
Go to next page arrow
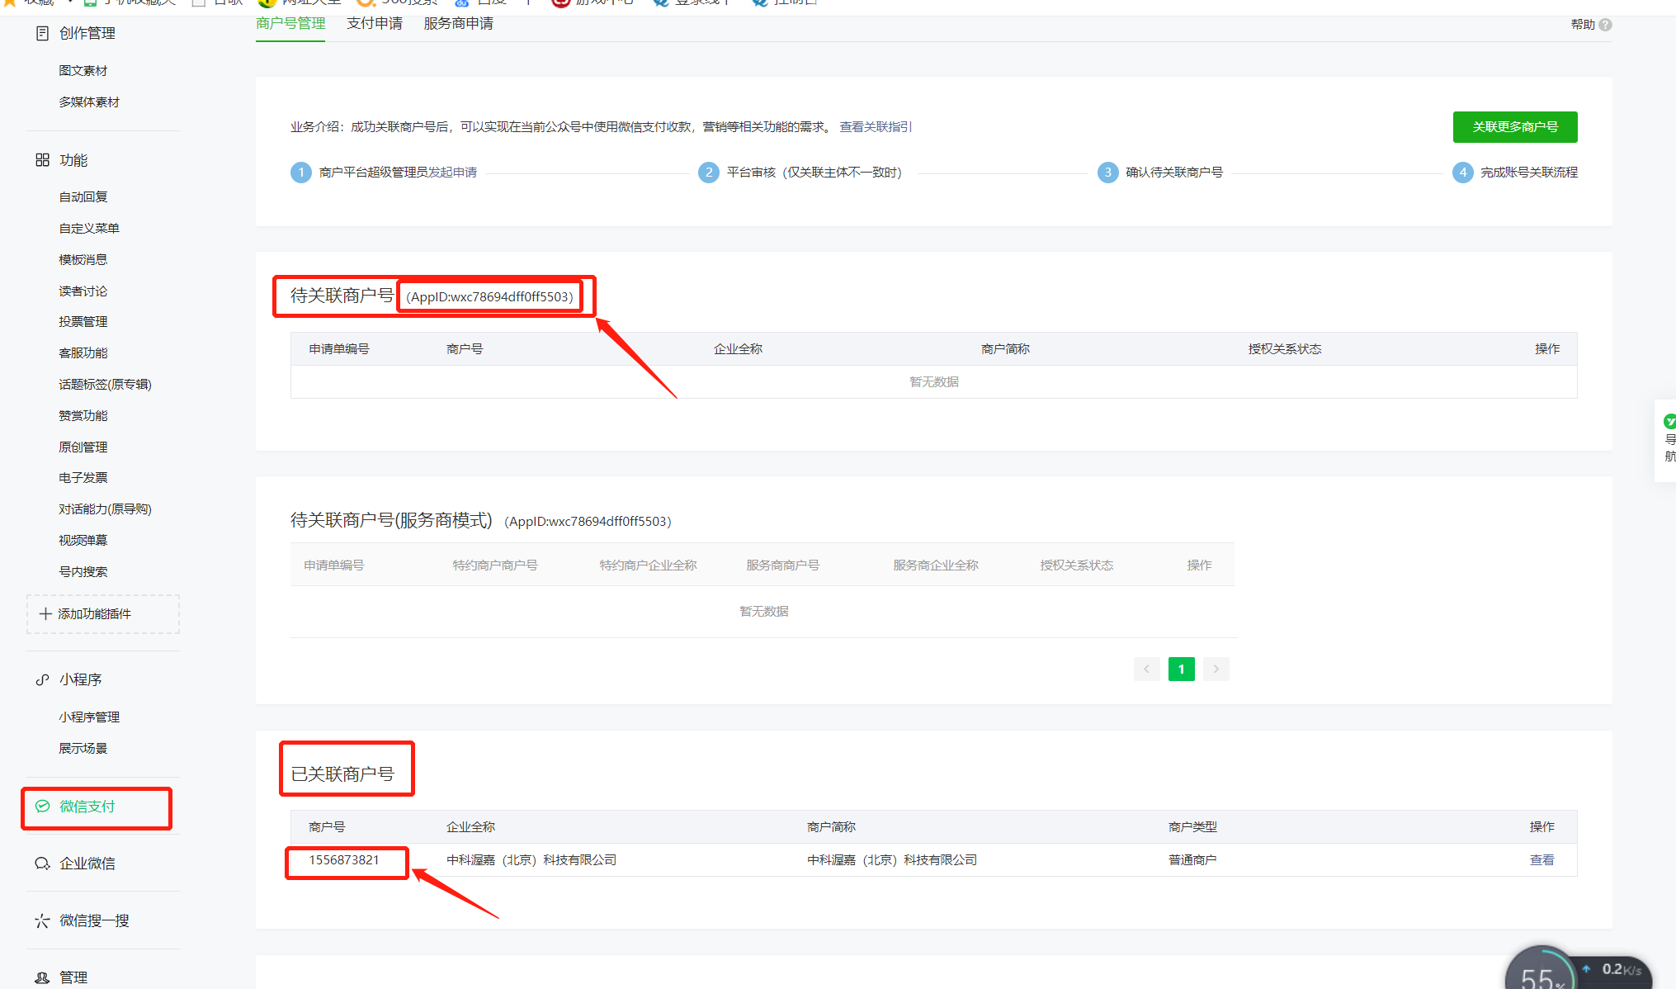pos(1216,669)
